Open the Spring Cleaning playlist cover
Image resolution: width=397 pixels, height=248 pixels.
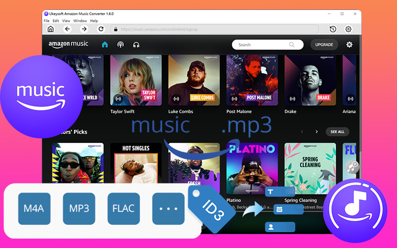pos(310,169)
